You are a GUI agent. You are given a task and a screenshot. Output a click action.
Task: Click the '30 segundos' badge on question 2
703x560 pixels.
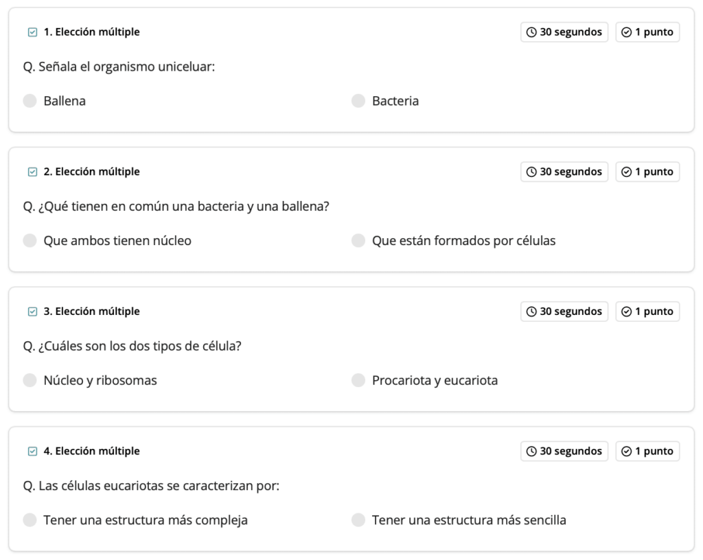click(564, 172)
